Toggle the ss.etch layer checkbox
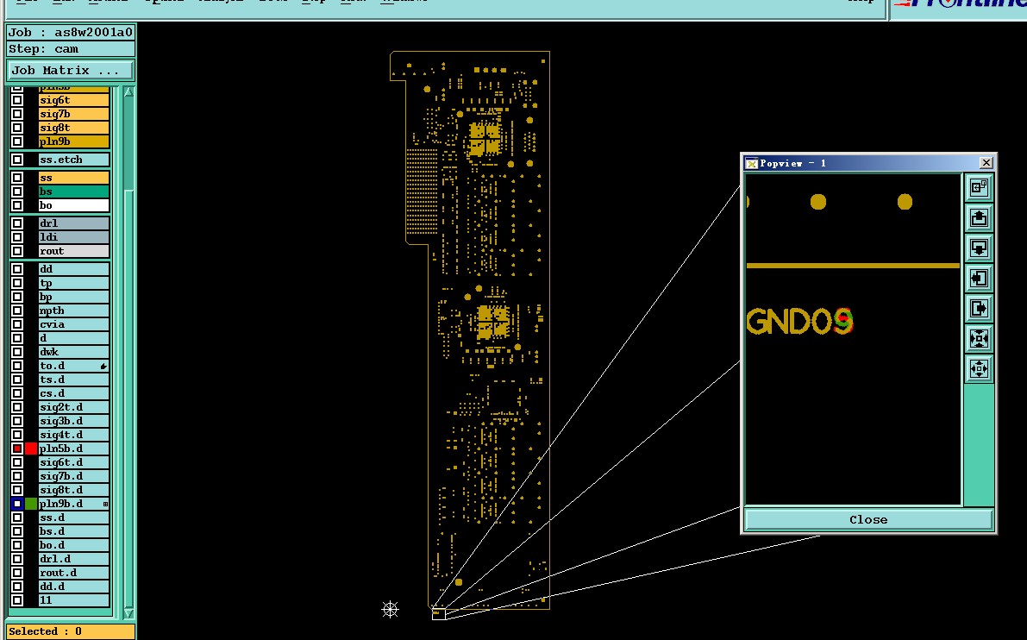Screen dimensions: 1027x640 tap(17, 160)
